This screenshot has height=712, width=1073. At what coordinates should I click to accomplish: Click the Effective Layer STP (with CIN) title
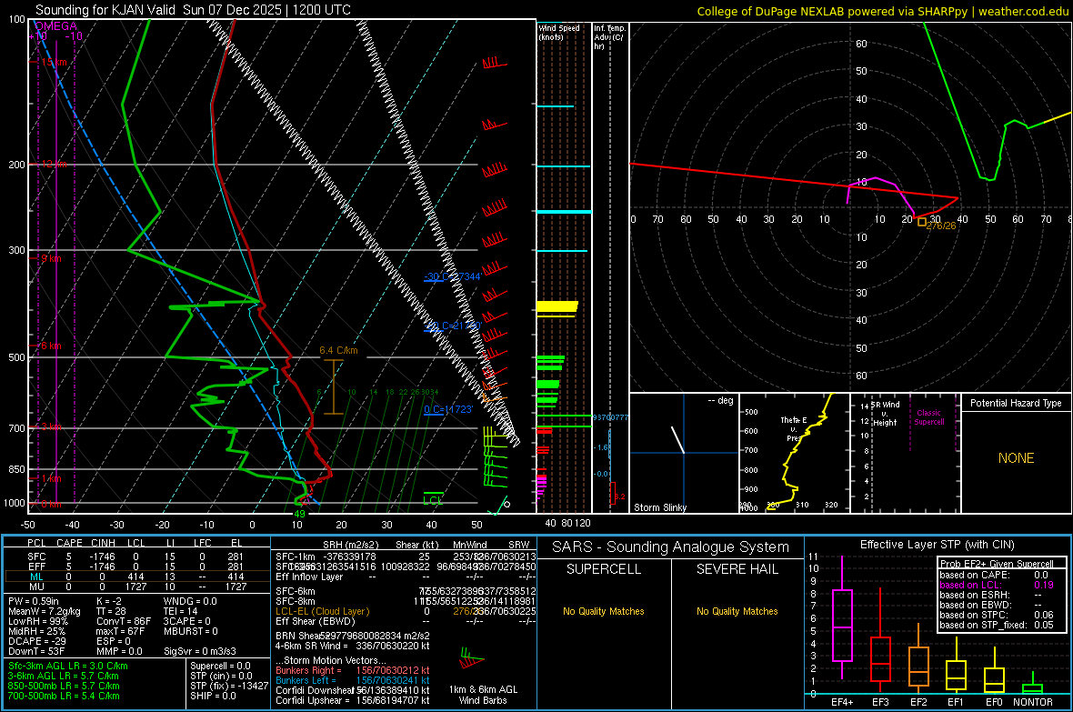938,545
